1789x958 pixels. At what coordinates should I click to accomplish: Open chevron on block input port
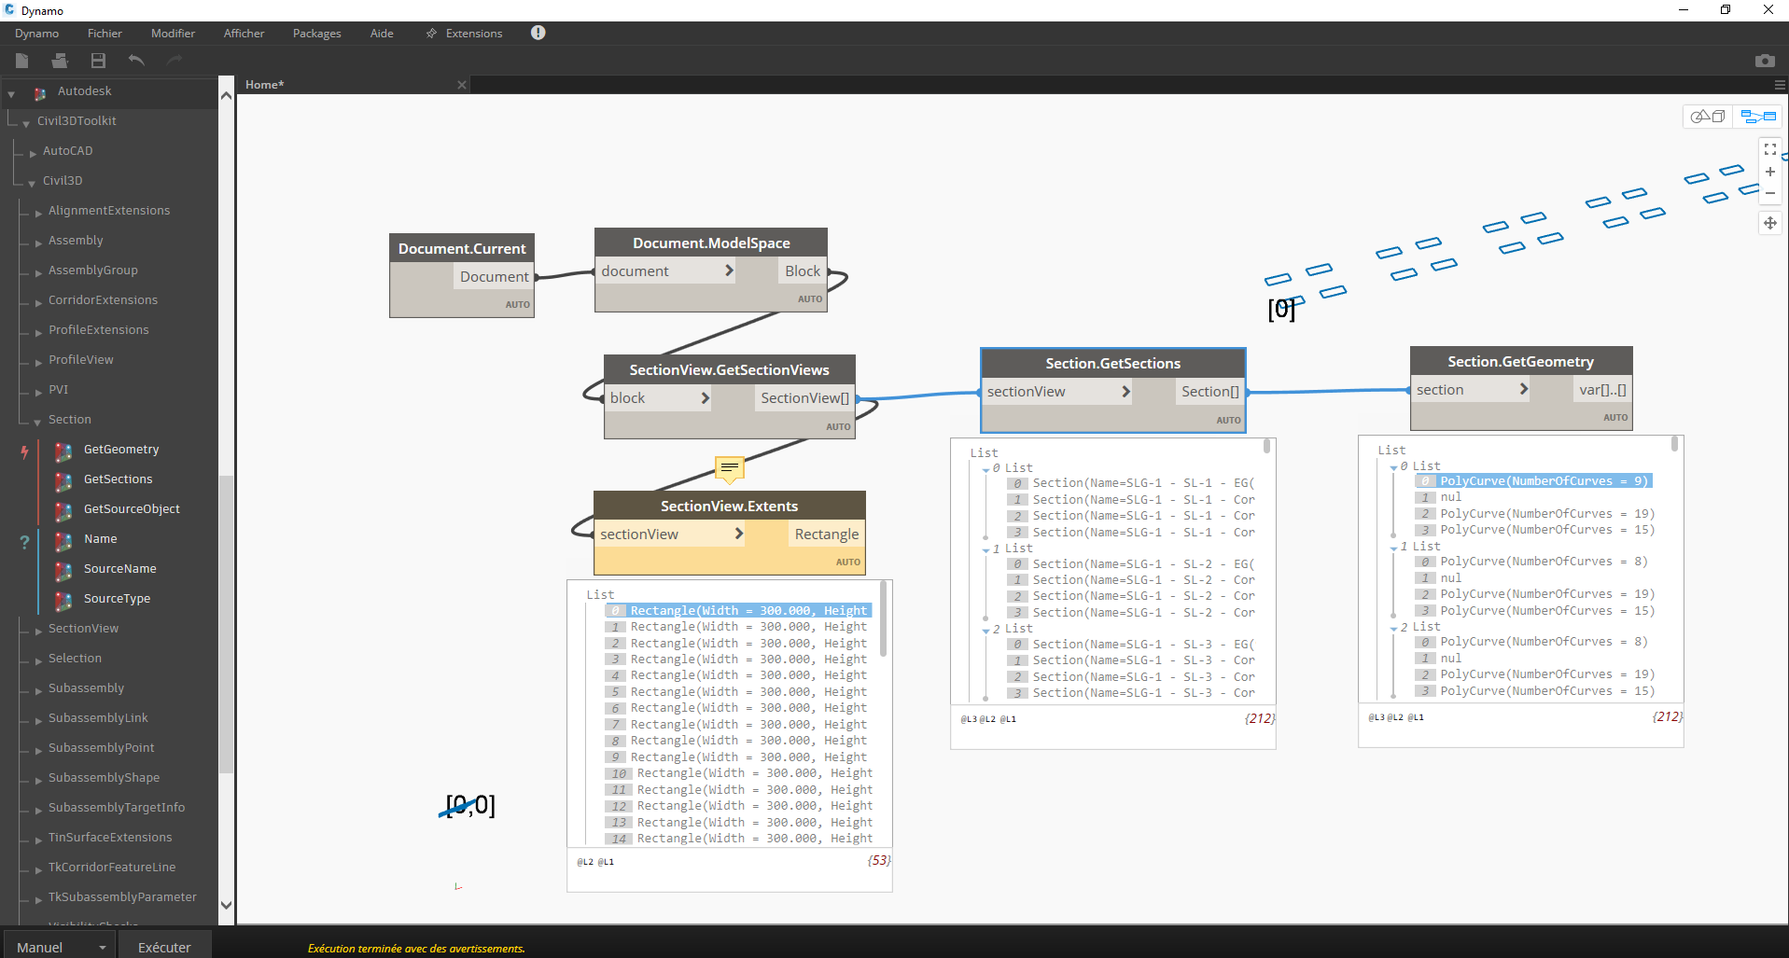pos(706,398)
